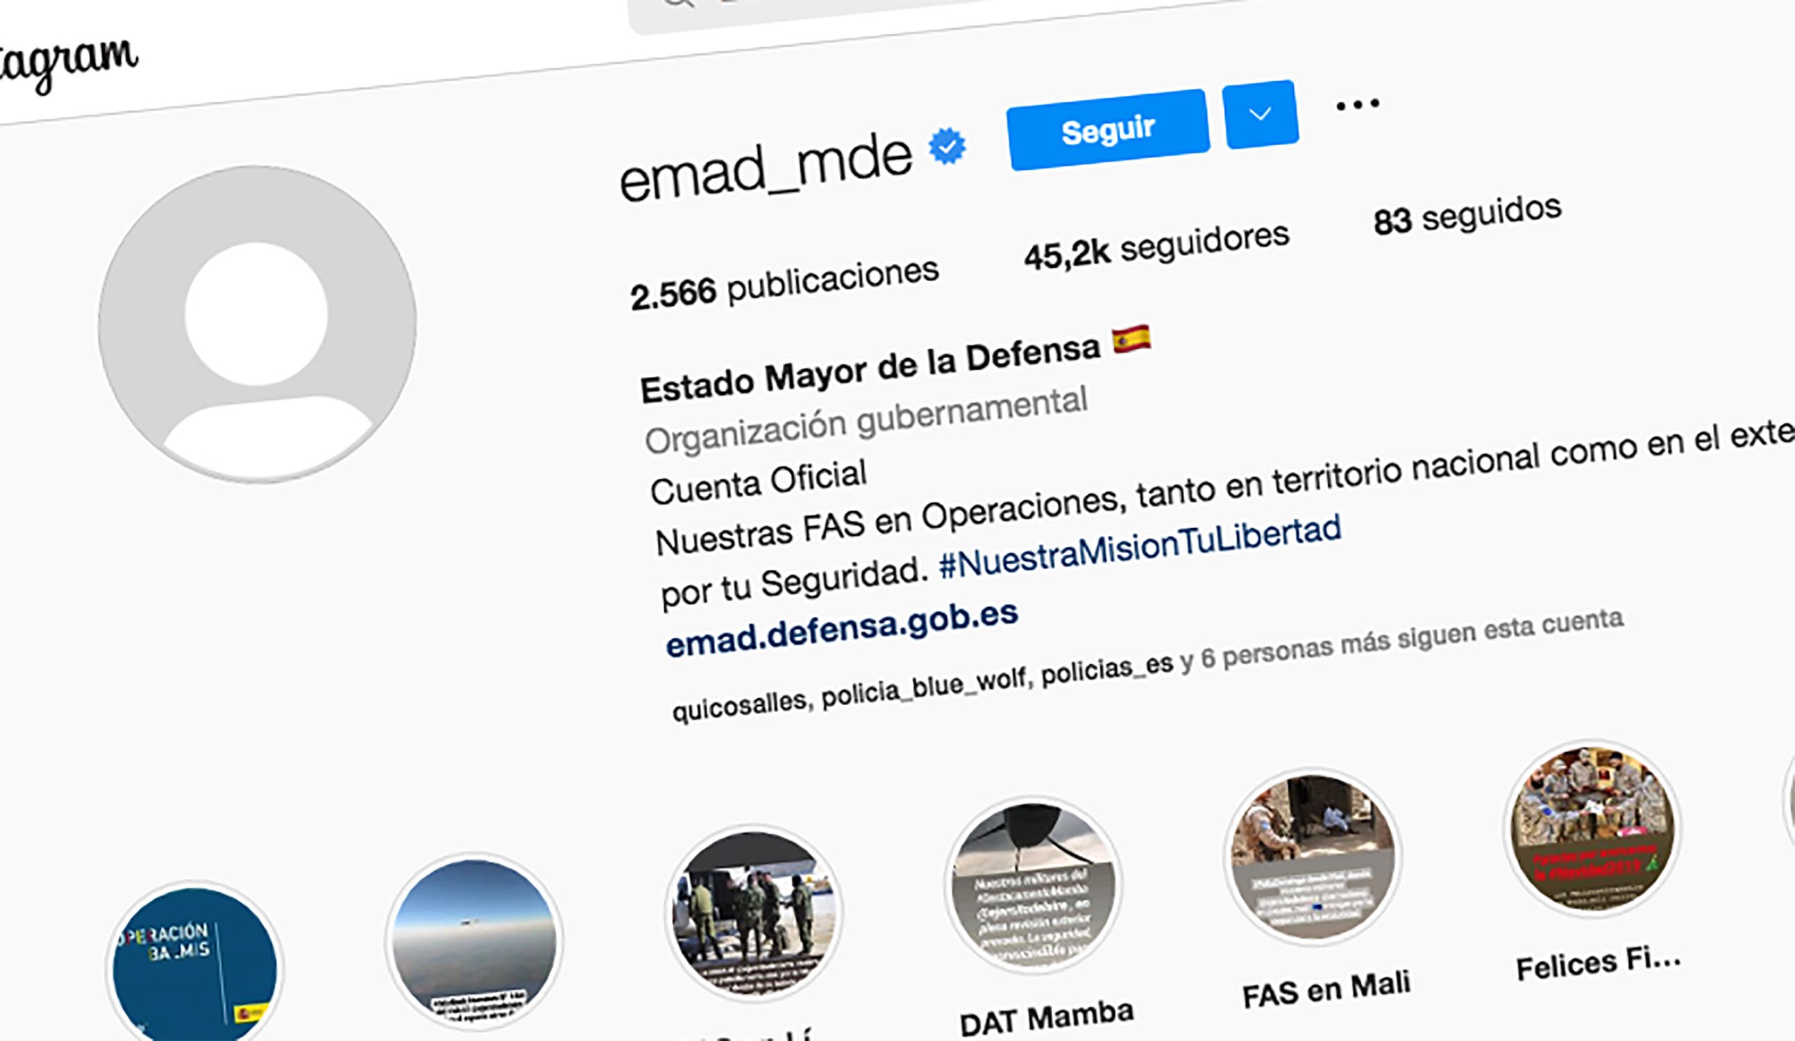Viewport: 1795px width, 1041px height.
Task: Open the Felices Fi... story highlight
Action: point(1593,828)
